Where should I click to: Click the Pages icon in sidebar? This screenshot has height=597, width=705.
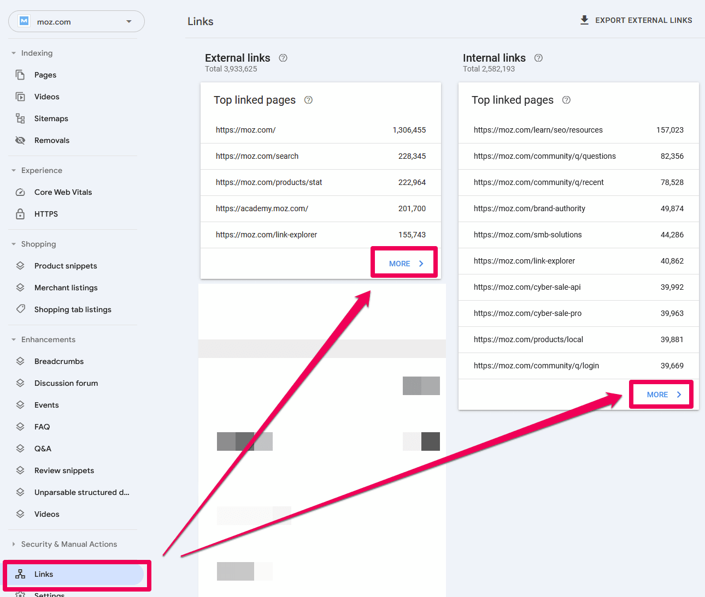tap(20, 75)
